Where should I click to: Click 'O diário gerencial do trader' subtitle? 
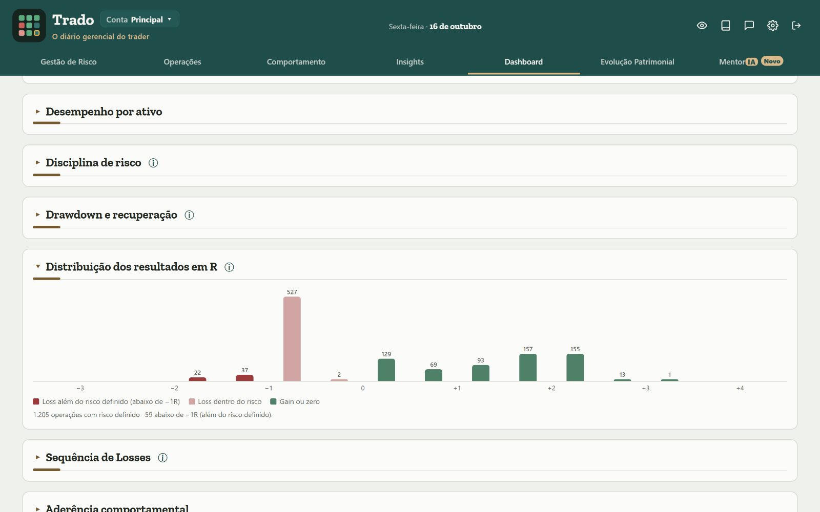100,36
